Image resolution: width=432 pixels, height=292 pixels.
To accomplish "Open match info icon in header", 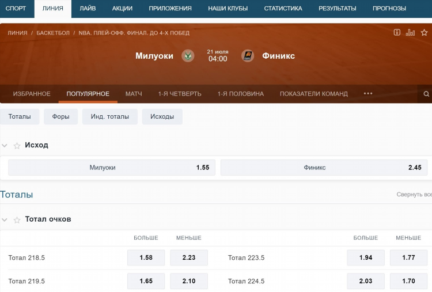I will (x=397, y=32).
